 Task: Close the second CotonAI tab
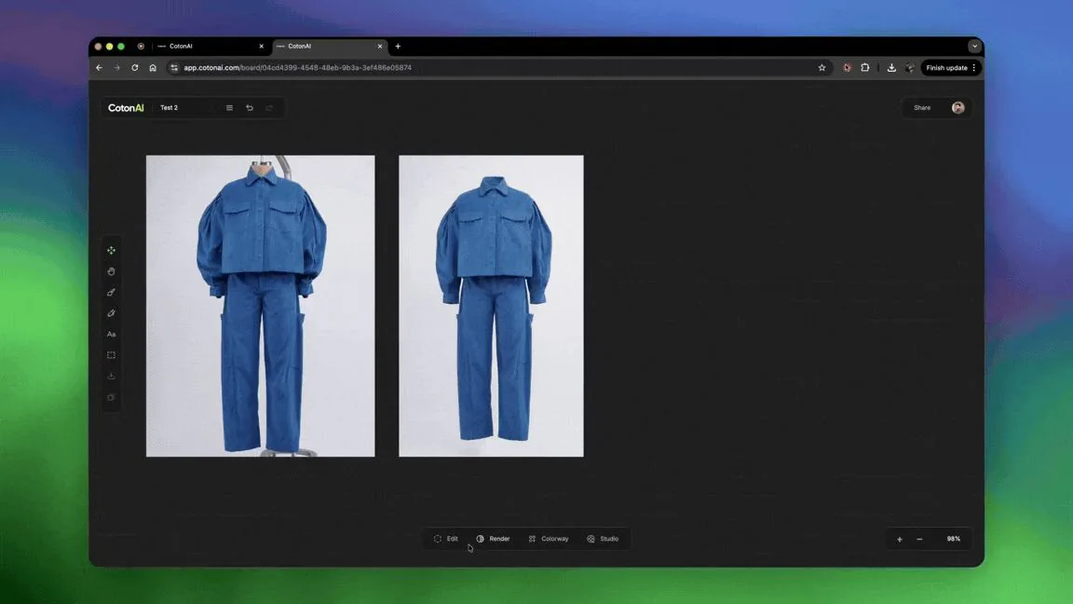pyautogui.click(x=380, y=46)
